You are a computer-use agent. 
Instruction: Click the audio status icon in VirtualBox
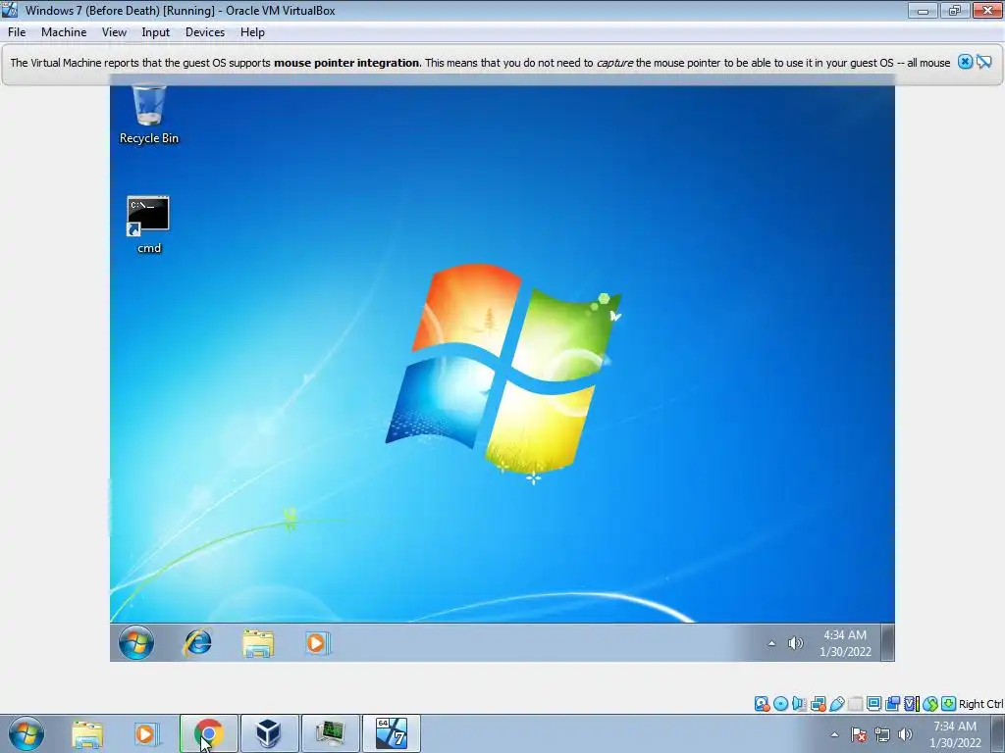click(x=799, y=704)
